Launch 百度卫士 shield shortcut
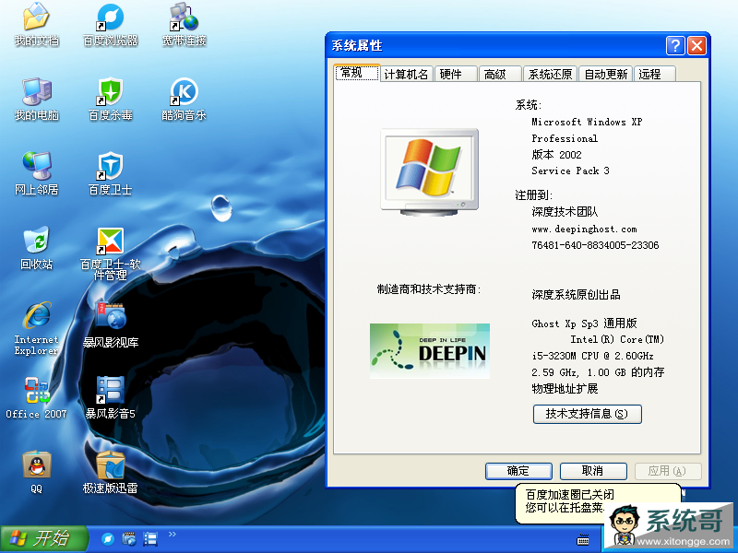 coord(110,172)
